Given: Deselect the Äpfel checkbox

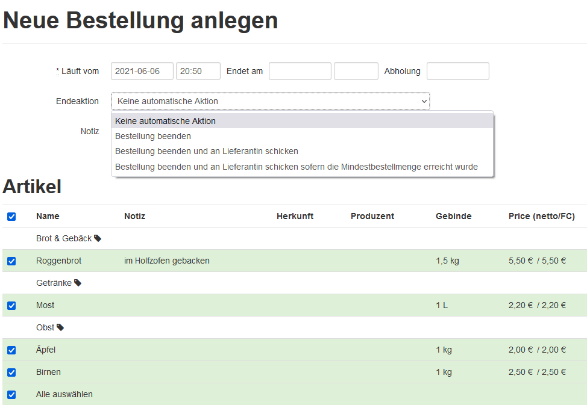Looking at the screenshot, I should click(x=11, y=350).
